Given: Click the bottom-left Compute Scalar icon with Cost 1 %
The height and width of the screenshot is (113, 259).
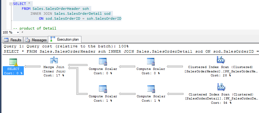Looking at the screenshot, I should (103, 89).
